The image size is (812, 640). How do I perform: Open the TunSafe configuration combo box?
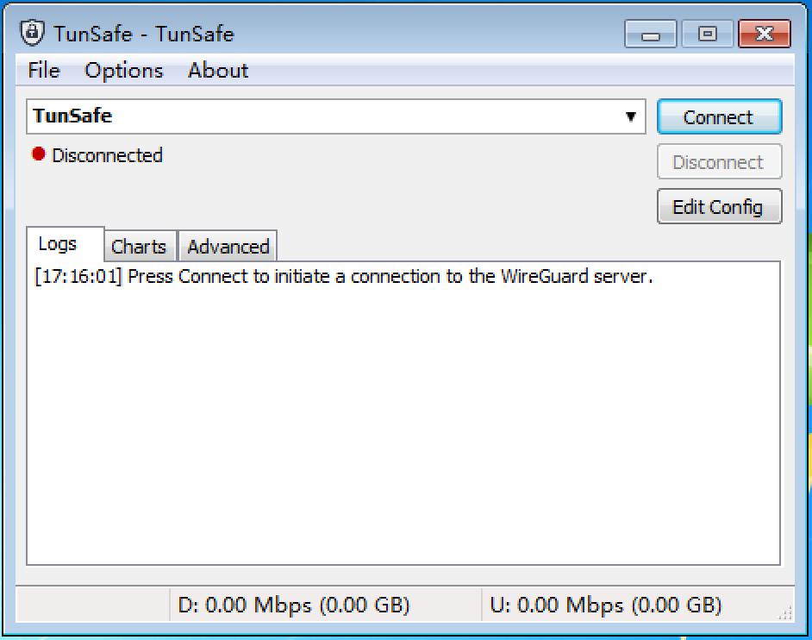click(336, 116)
